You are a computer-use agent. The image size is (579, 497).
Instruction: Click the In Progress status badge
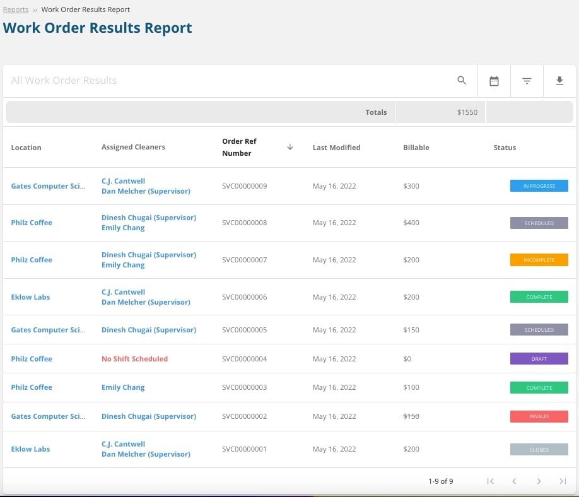tap(539, 186)
